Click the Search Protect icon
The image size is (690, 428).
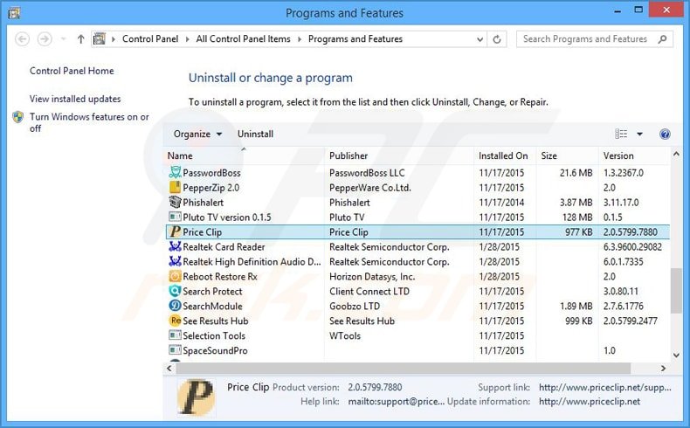tap(176, 291)
